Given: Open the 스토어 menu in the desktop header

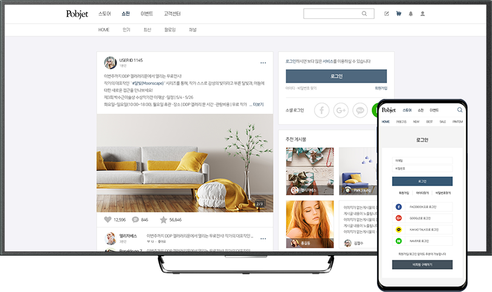Looking at the screenshot, I should [x=104, y=13].
